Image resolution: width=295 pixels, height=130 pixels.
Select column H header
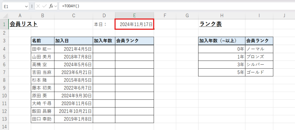pyautogui.click(x=222, y=16)
